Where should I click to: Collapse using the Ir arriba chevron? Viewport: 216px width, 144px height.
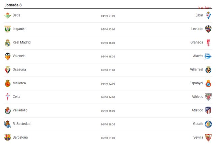[210, 7]
